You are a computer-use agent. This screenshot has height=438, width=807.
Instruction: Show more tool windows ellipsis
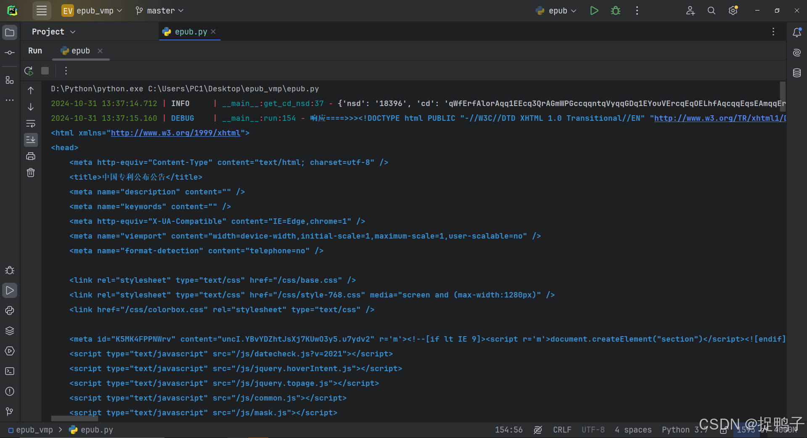[x=10, y=100]
